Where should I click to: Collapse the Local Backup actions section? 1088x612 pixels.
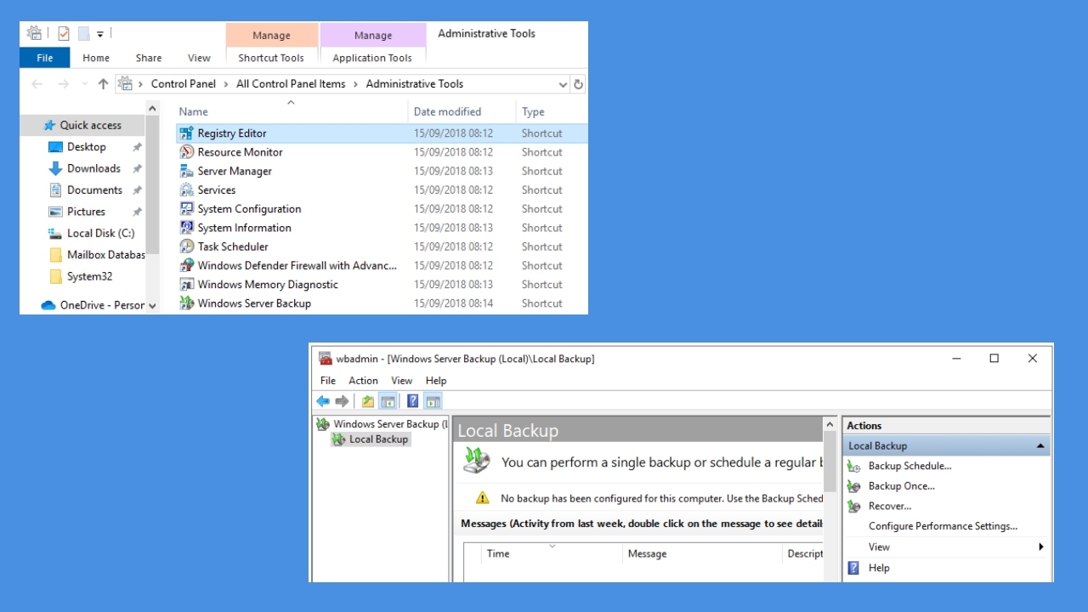coord(1040,446)
